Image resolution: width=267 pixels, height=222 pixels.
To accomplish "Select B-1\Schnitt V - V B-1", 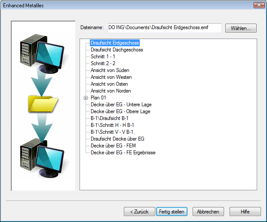I will point(112,132).
